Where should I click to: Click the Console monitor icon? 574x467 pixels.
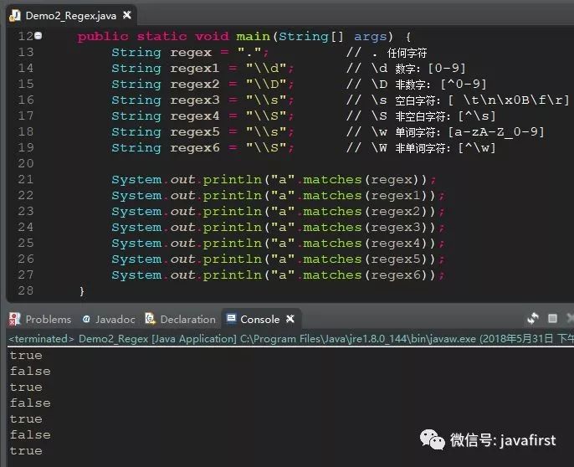tap(232, 319)
